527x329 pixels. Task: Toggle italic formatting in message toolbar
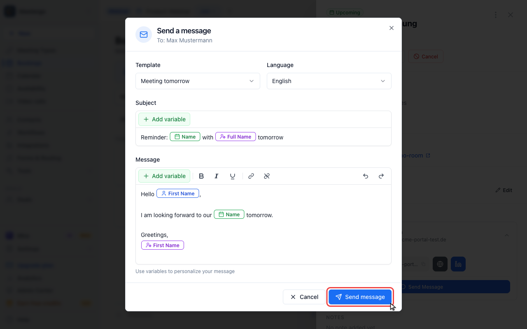(x=217, y=176)
